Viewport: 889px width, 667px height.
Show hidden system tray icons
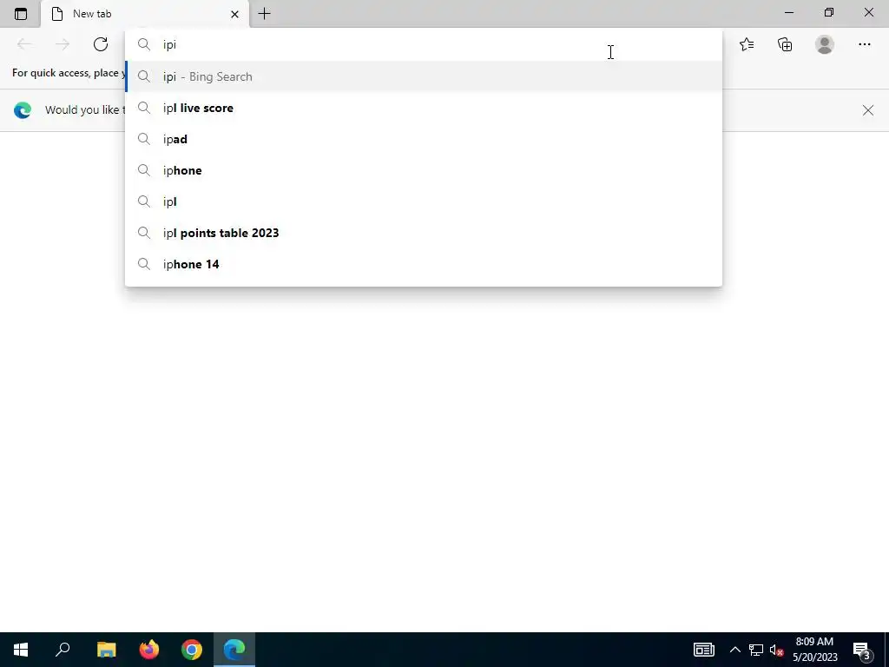(x=734, y=650)
